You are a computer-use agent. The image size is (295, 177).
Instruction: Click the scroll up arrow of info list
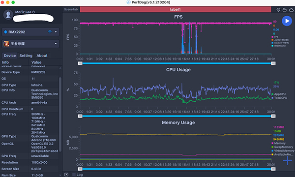[x=60, y=68]
